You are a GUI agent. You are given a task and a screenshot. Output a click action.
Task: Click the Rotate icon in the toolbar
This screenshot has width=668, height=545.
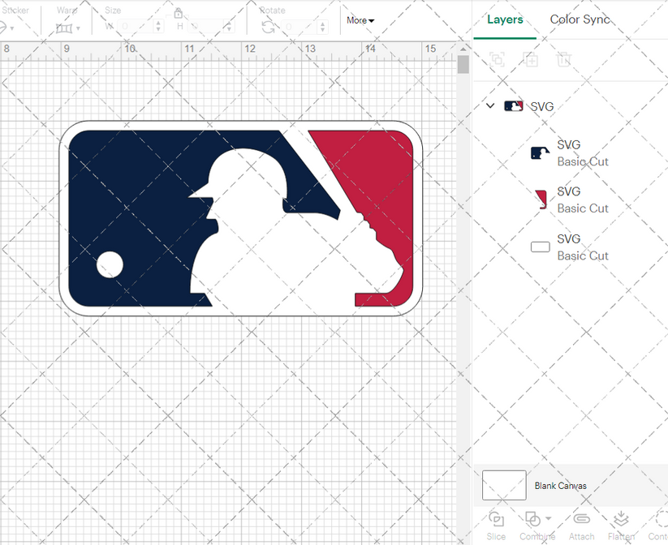(268, 27)
